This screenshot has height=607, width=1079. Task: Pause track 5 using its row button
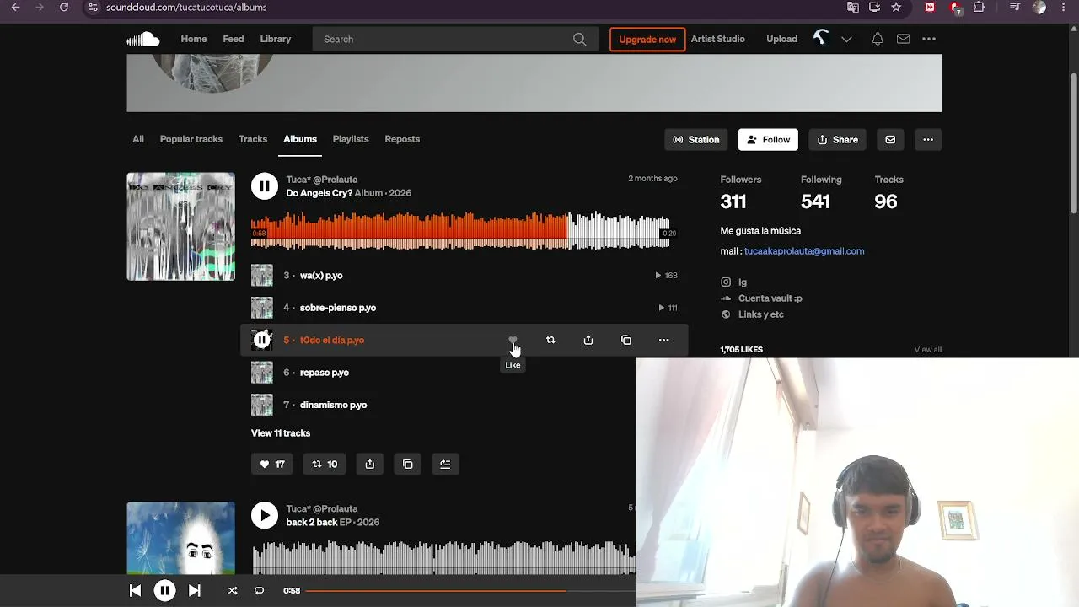pos(262,340)
